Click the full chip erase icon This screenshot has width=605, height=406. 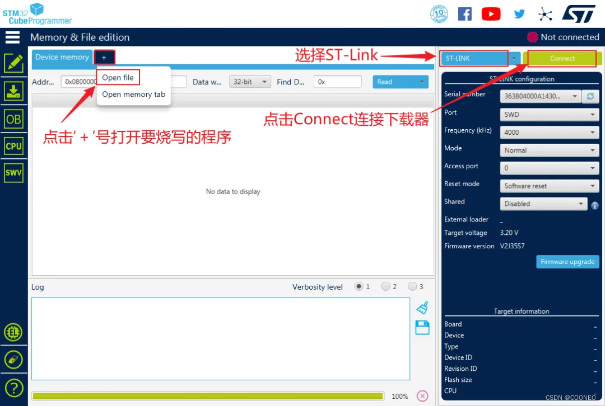[13, 360]
